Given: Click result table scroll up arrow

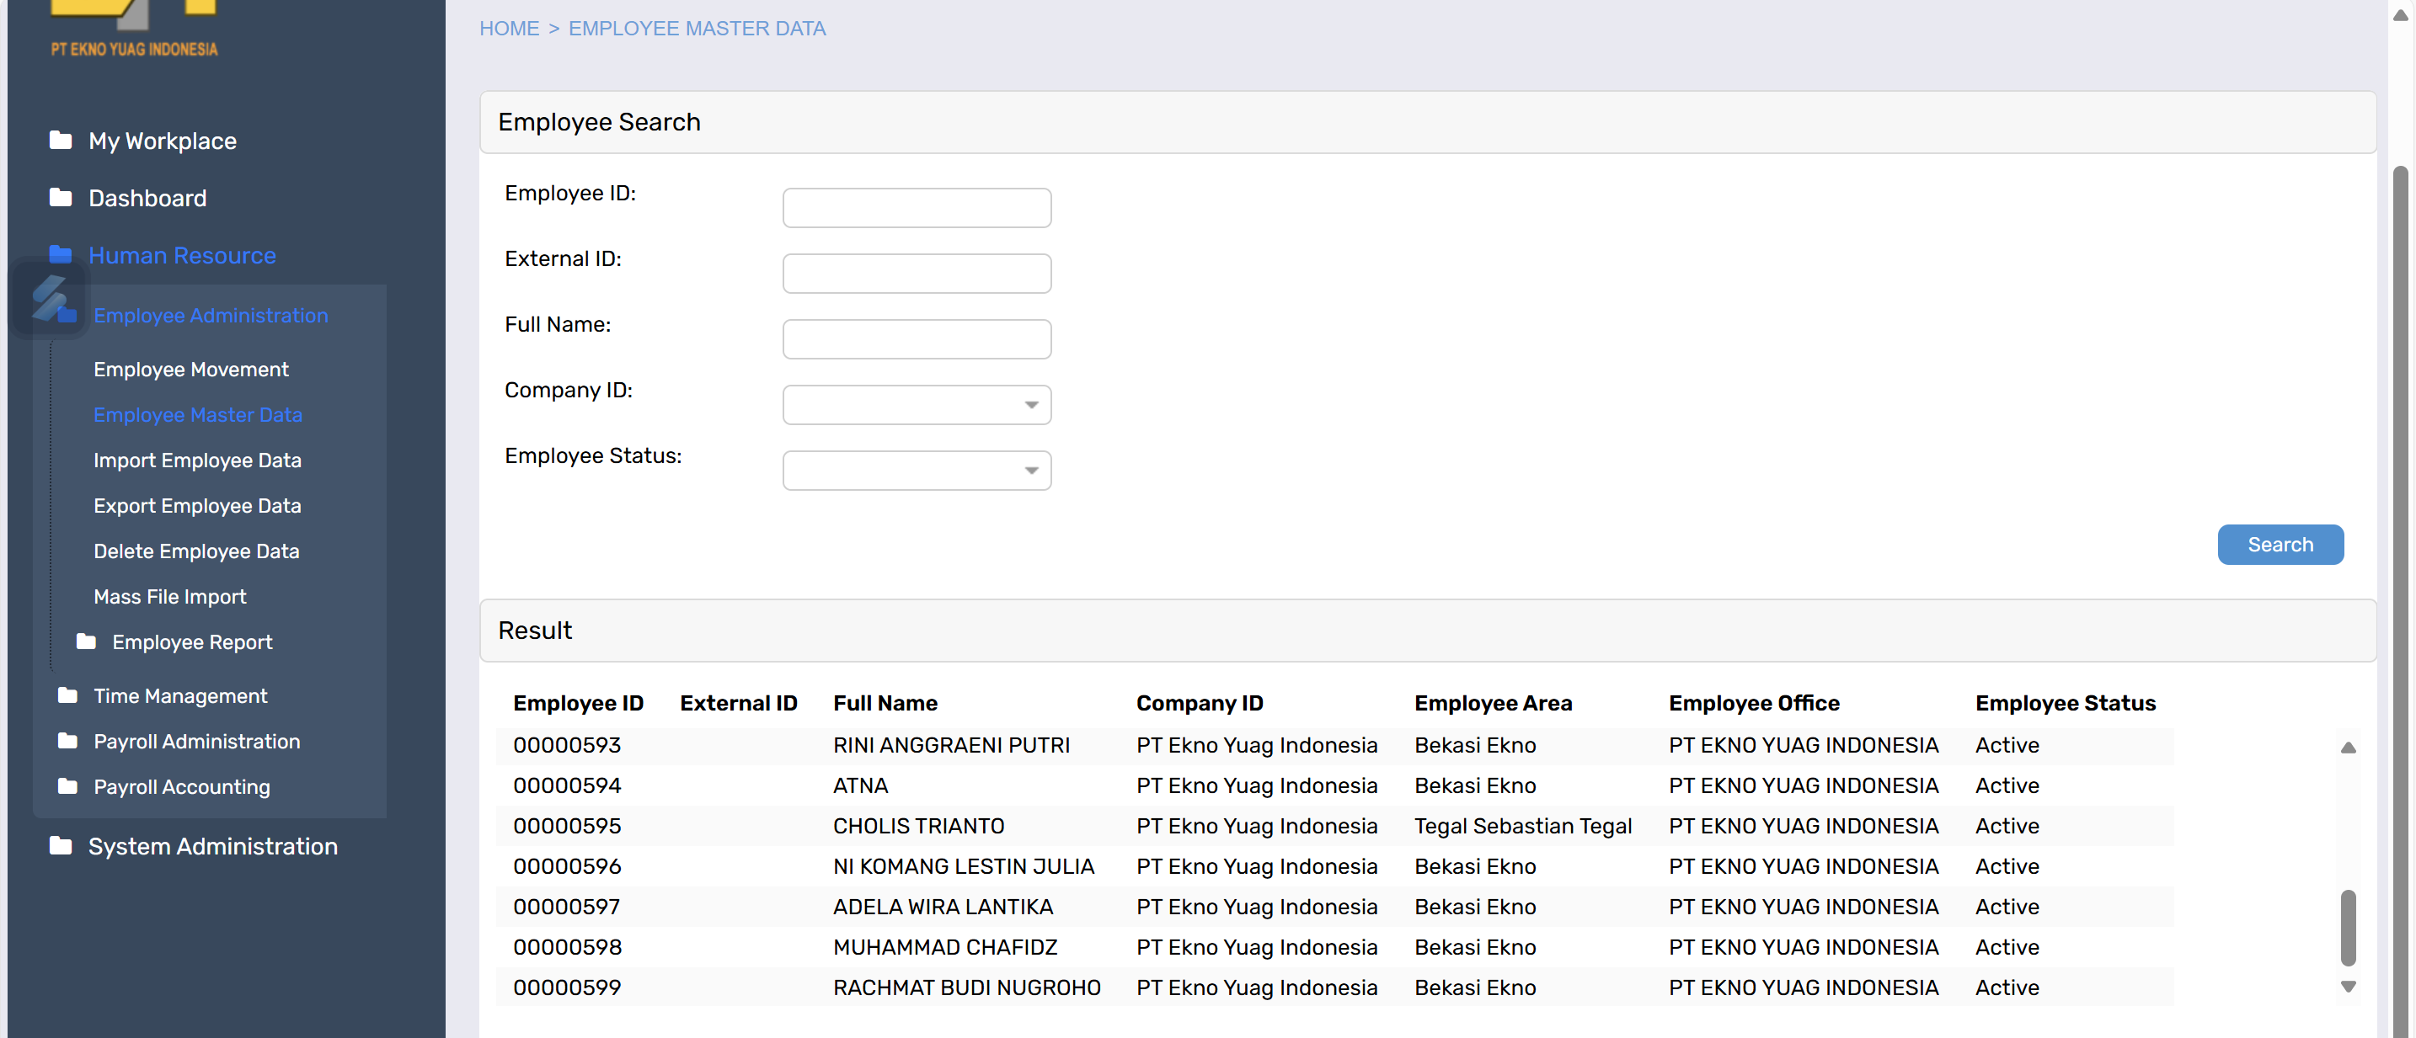Looking at the screenshot, I should 2348,748.
